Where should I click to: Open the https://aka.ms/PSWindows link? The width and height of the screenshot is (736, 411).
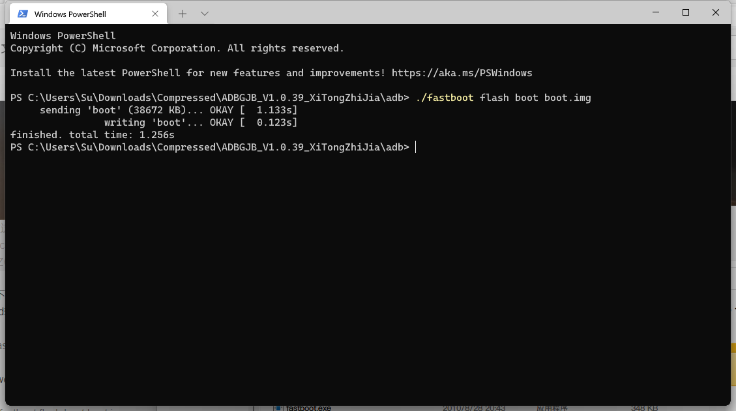pos(462,73)
